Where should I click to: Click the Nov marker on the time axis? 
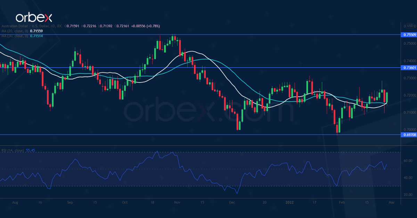click(177, 202)
